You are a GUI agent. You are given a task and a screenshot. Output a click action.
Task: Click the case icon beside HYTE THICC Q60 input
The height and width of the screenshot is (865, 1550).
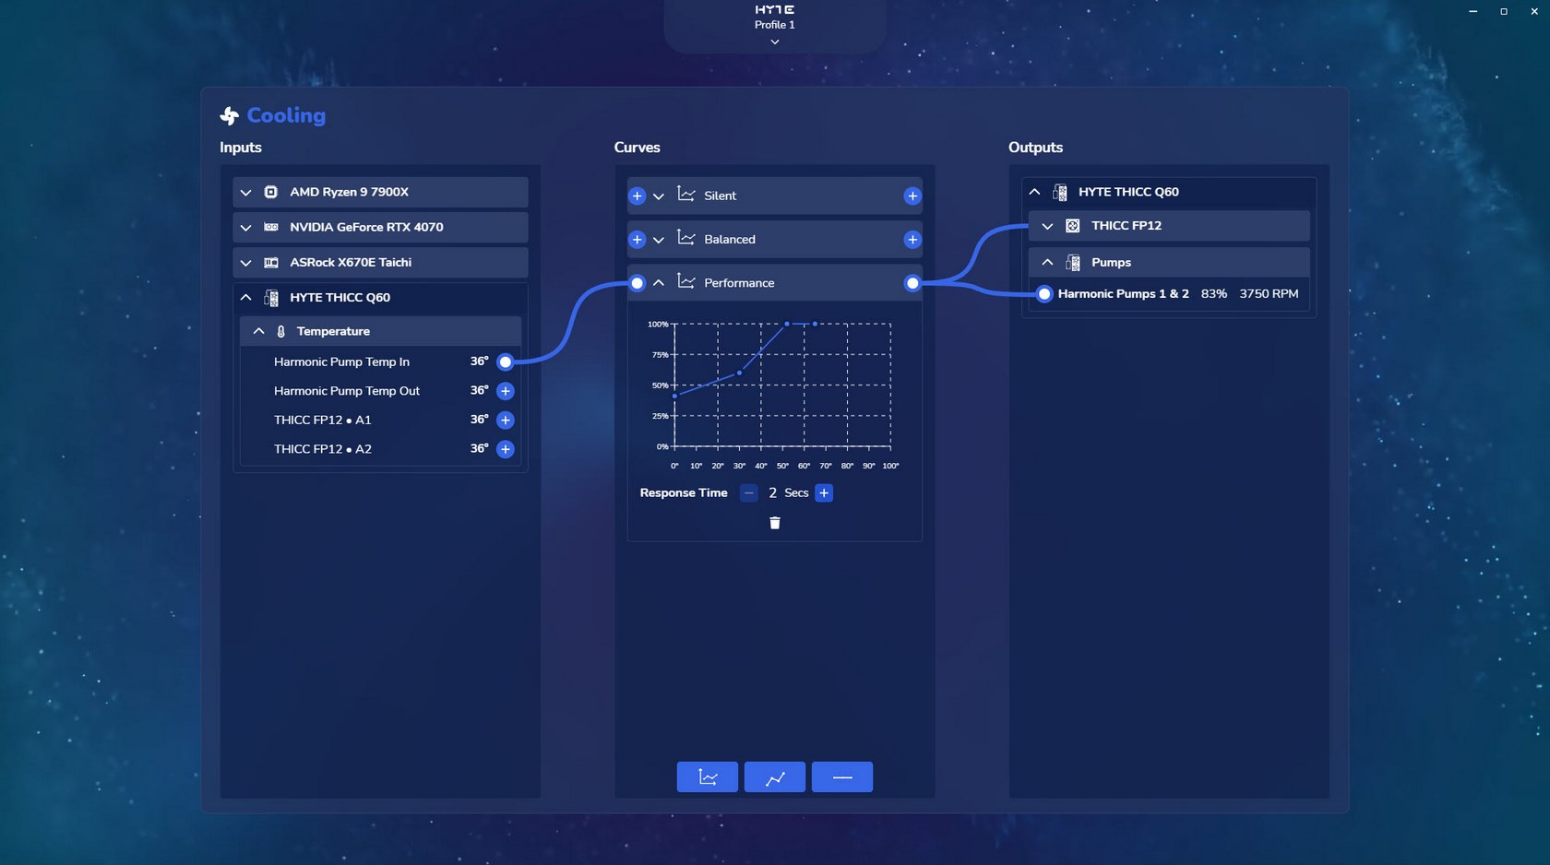point(271,298)
